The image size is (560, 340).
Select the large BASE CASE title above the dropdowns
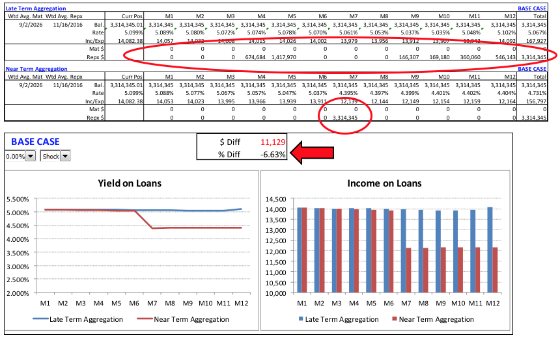(x=35, y=142)
